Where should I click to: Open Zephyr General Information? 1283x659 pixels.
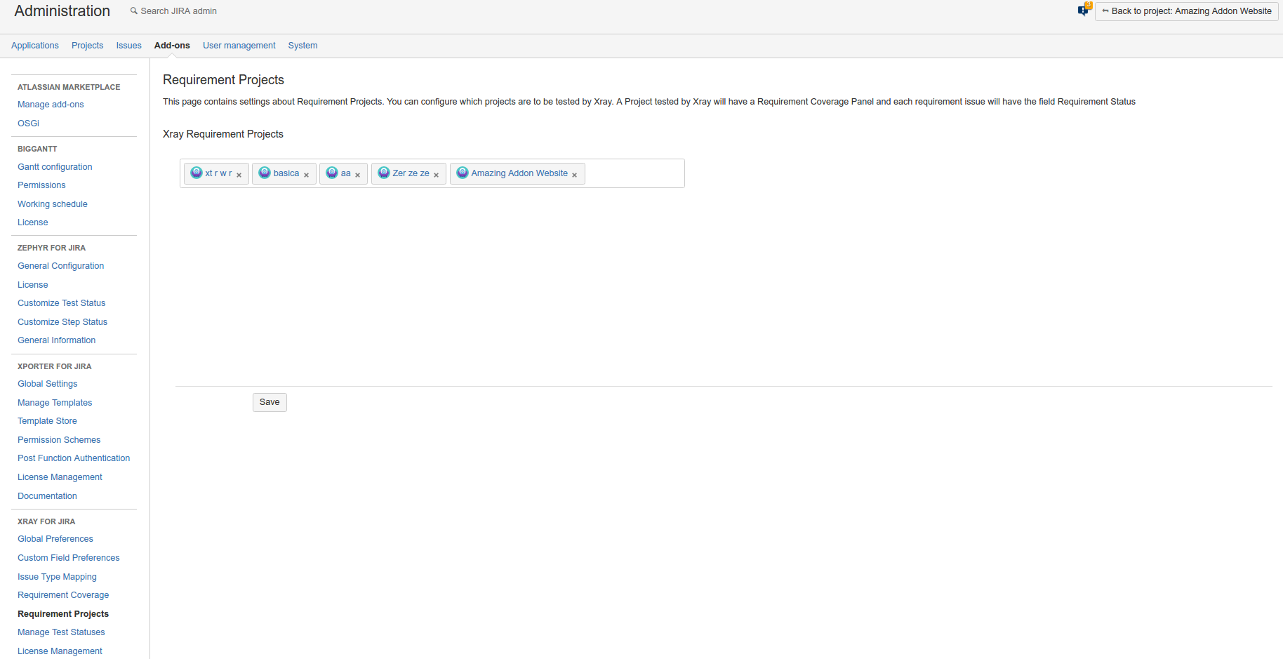pos(56,340)
